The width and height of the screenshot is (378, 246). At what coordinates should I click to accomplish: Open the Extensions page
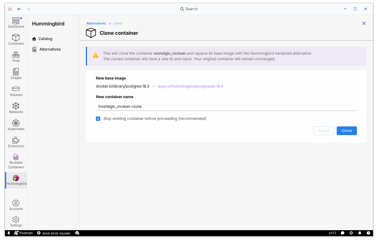16,142
